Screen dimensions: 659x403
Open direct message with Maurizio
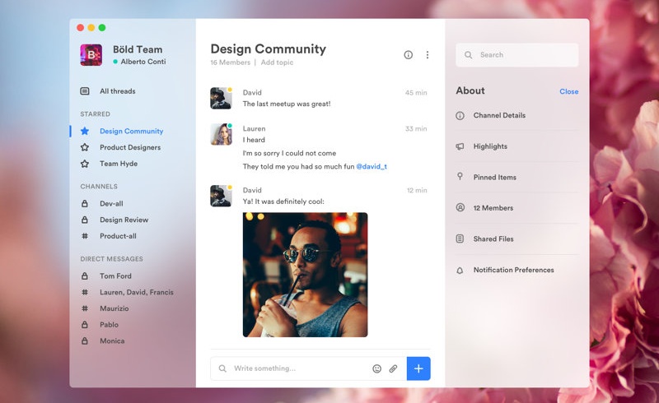[x=115, y=308]
